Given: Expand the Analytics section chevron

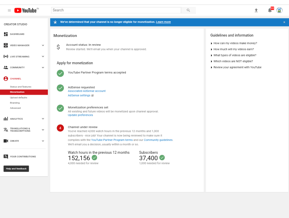Looking at the screenshot, I should [x=43, y=119].
